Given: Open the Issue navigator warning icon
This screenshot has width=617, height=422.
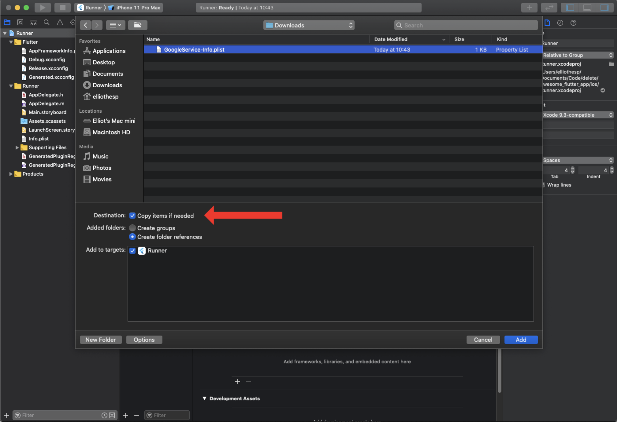Looking at the screenshot, I should [60, 23].
